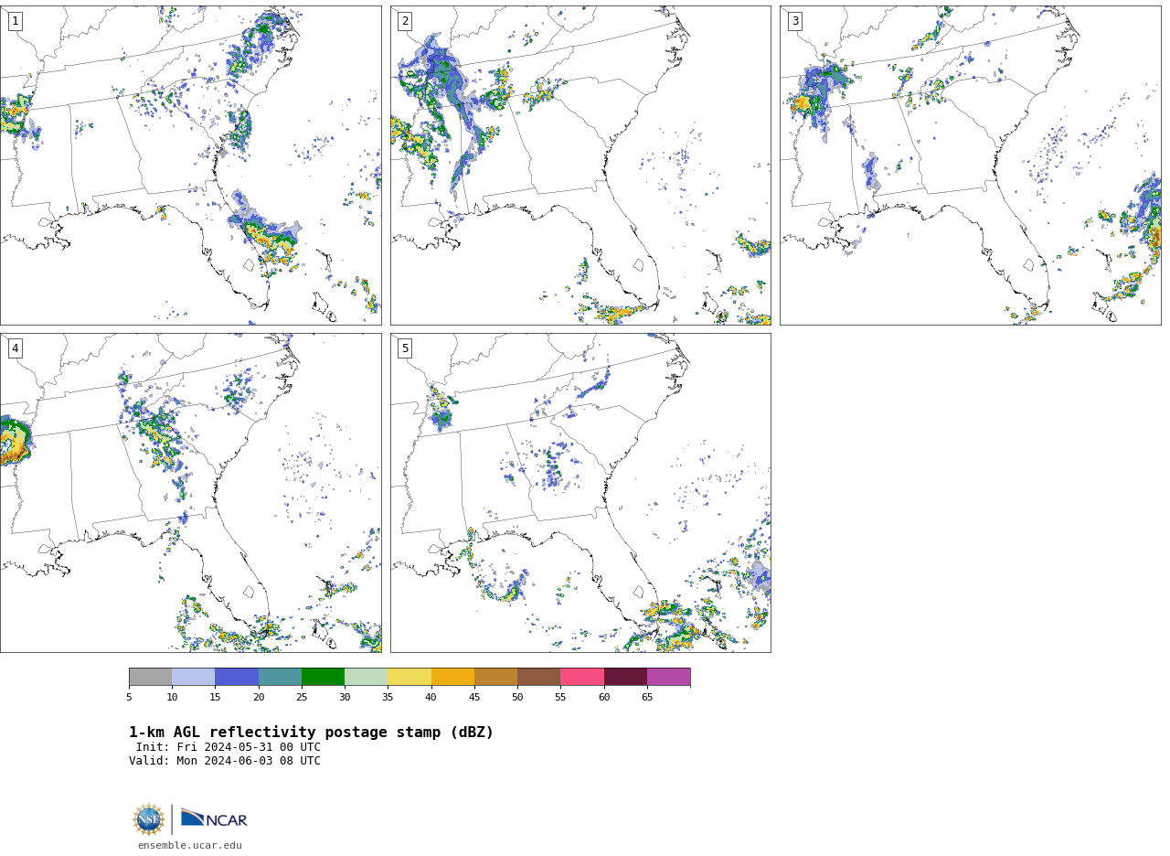The height and width of the screenshot is (856, 1170).
Task: Select the gray 5-10 dBZ swatch
Action: [x=150, y=677]
